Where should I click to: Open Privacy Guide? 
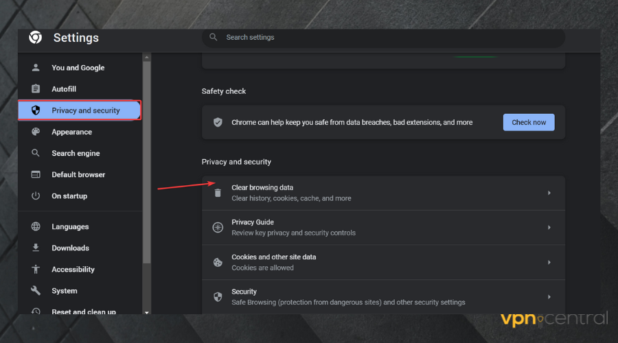pyautogui.click(x=383, y=228)
